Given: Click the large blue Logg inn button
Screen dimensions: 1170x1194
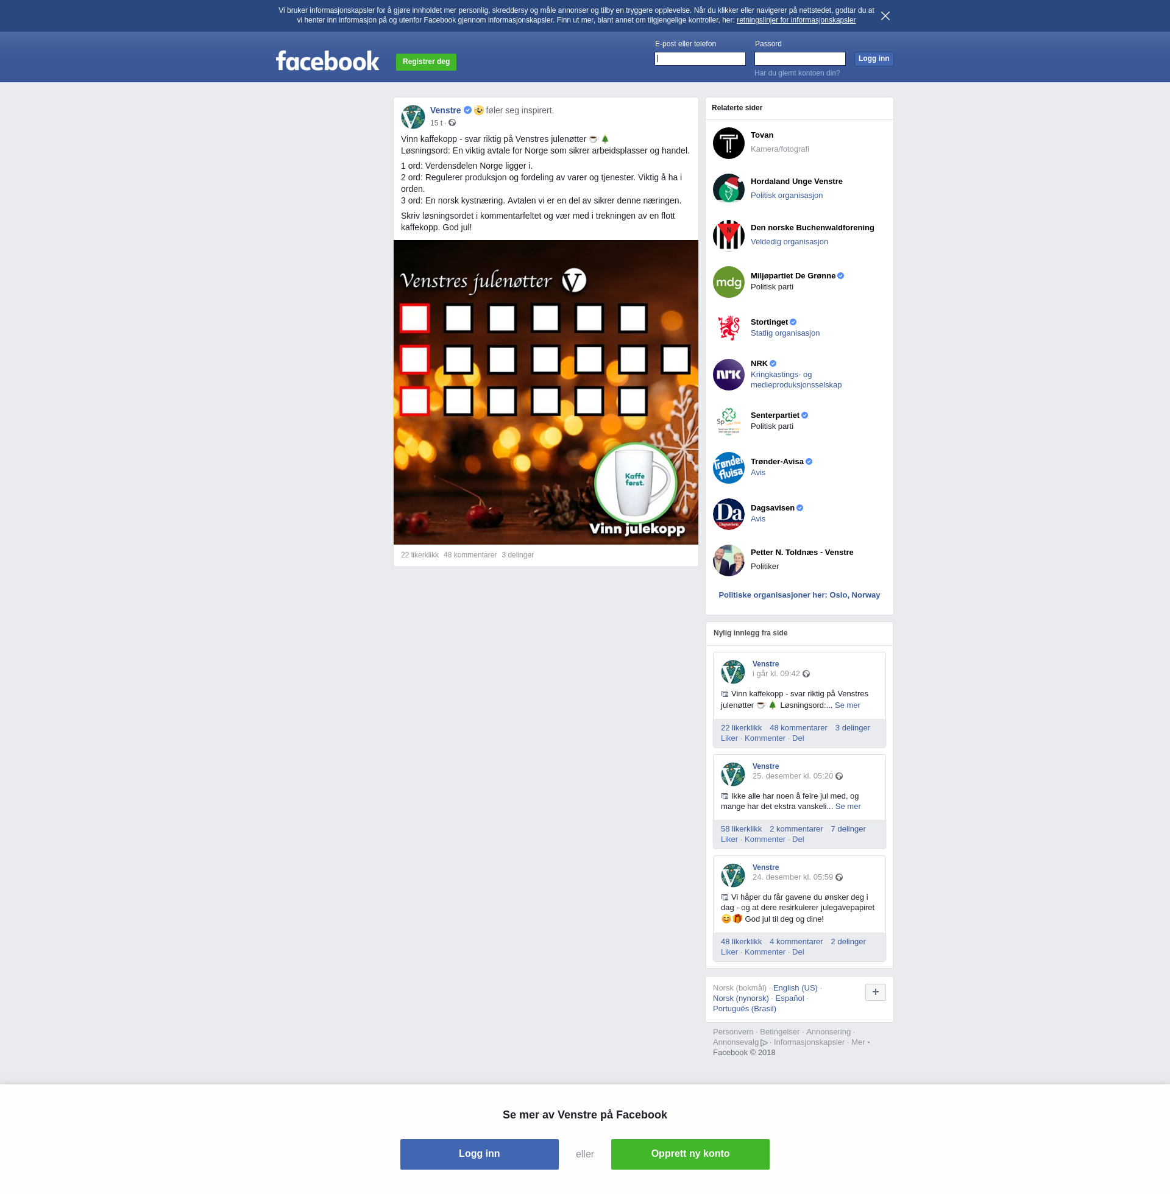Looking at the screenshot, I should point(479,1154).
